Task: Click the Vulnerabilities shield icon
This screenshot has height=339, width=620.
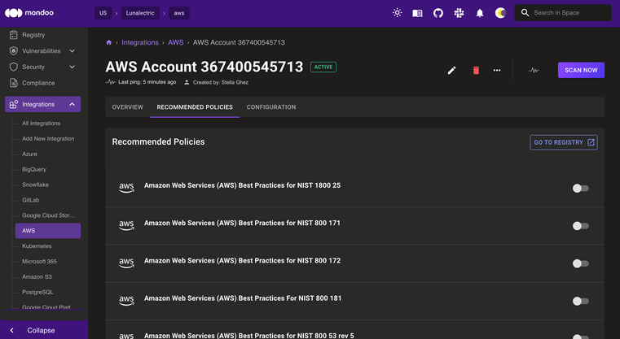Action: (x=14, y=51)
